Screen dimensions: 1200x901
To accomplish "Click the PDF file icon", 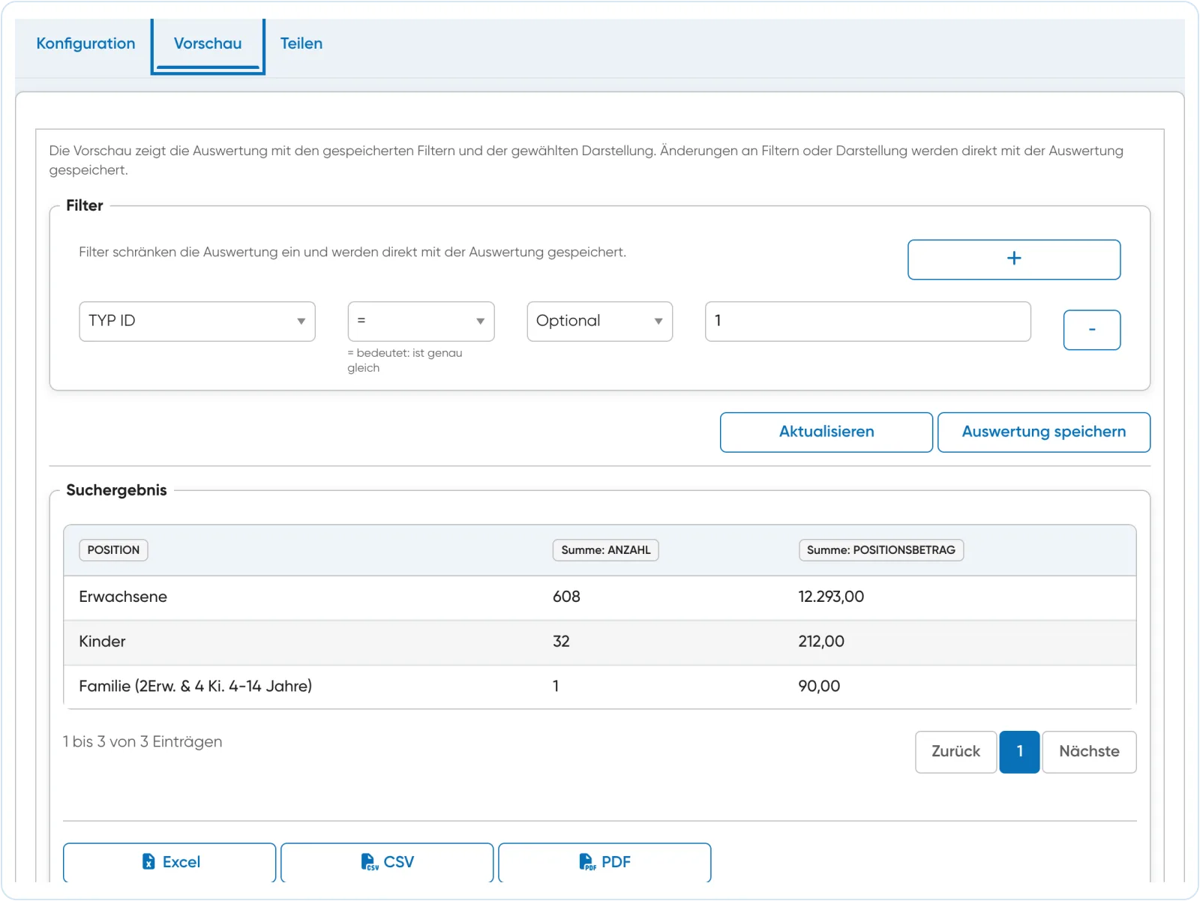I will coord(587,862).
